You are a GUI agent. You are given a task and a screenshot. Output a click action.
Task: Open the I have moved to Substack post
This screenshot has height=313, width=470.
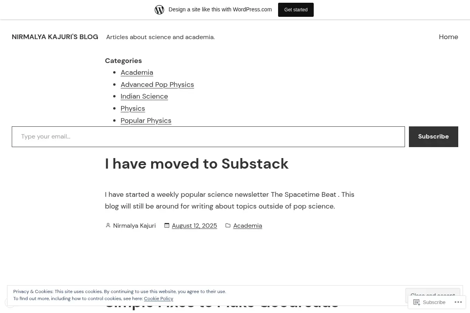(x=197, y=164)
